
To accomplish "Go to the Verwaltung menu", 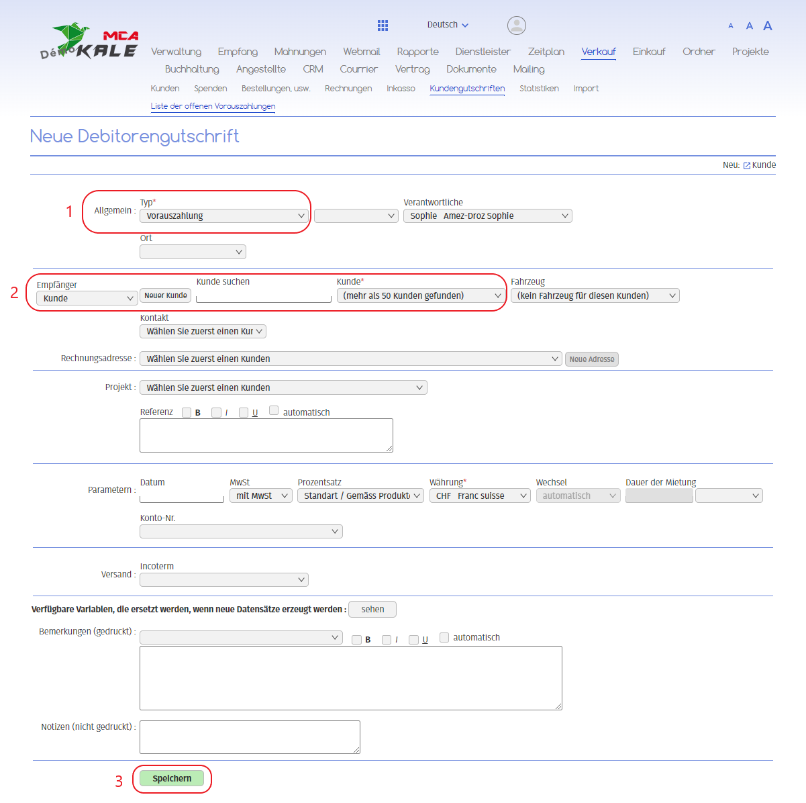I will click(176, 52).
